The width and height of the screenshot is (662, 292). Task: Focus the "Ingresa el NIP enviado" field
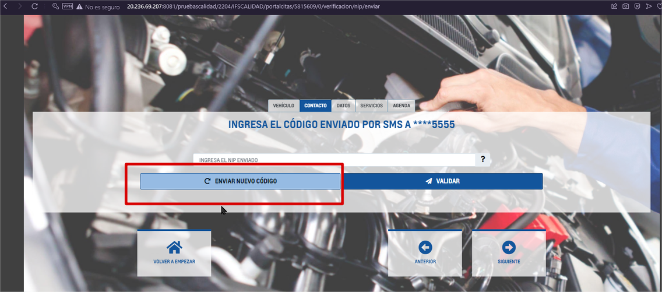pos(334,160)
